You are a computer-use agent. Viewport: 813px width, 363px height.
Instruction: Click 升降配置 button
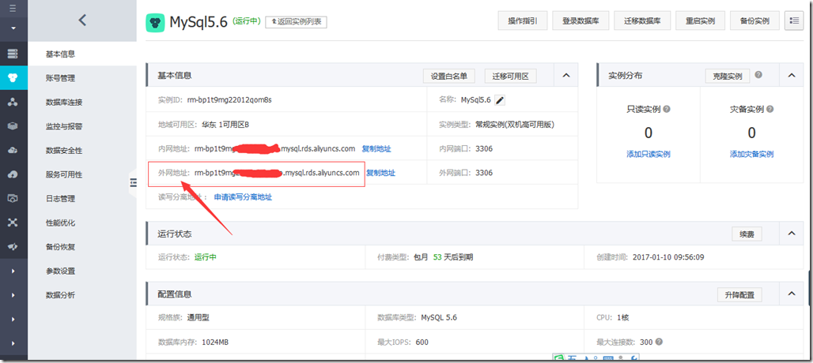[739, 295]
